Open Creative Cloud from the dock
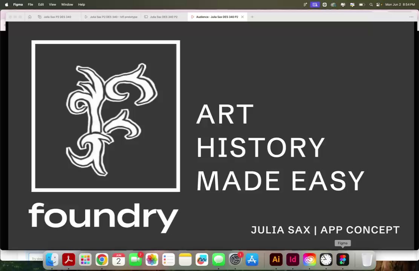This screenshot has height=271, width=419. (309, 259)
